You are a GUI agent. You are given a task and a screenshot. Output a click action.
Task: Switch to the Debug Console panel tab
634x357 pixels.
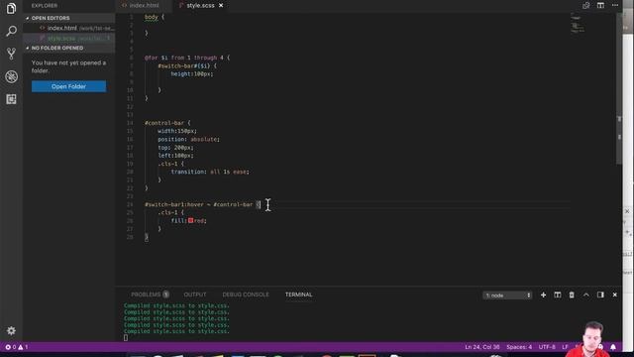(246, 295)
